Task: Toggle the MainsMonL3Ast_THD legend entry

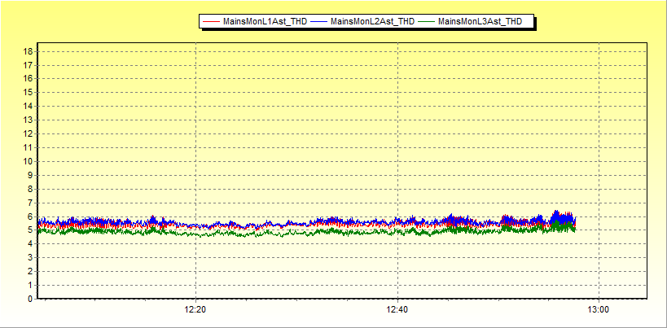Action: click(480, 22)
